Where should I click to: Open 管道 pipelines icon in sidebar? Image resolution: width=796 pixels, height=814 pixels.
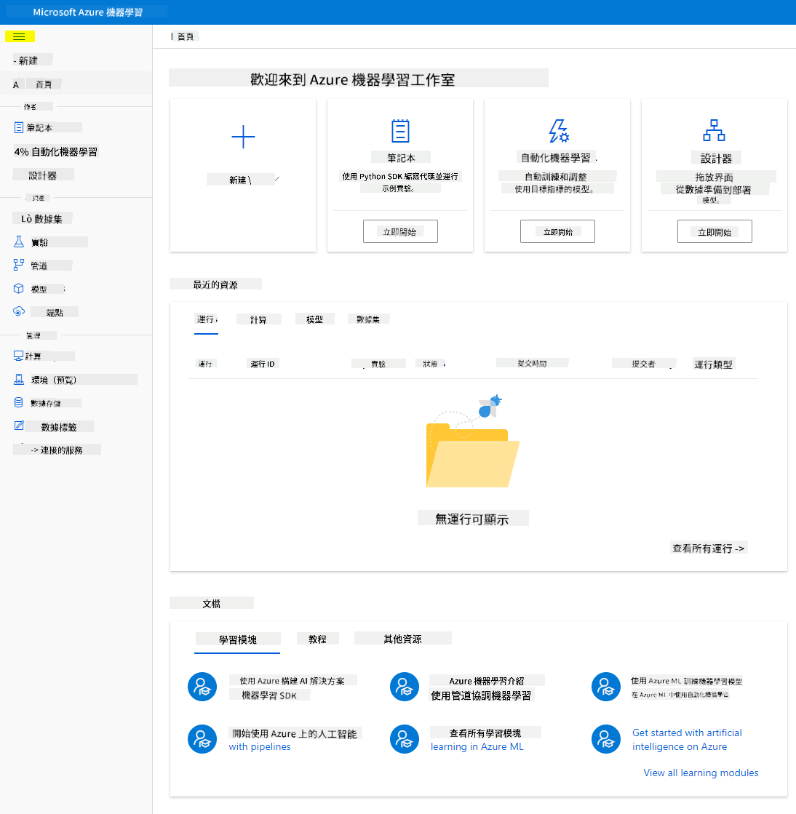click(19, 266)
